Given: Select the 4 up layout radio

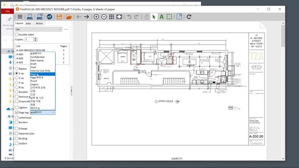Looking at the screenshot, I should pyautogui.click(x=17, y=83).
